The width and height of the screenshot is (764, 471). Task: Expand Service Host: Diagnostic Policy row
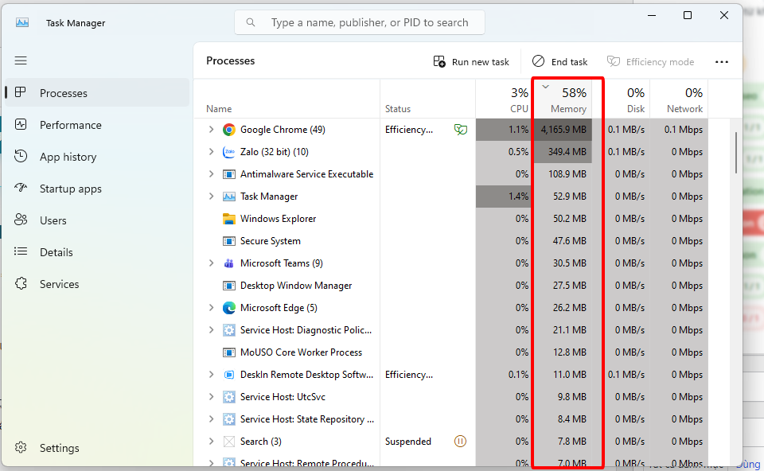pos(211,330)
